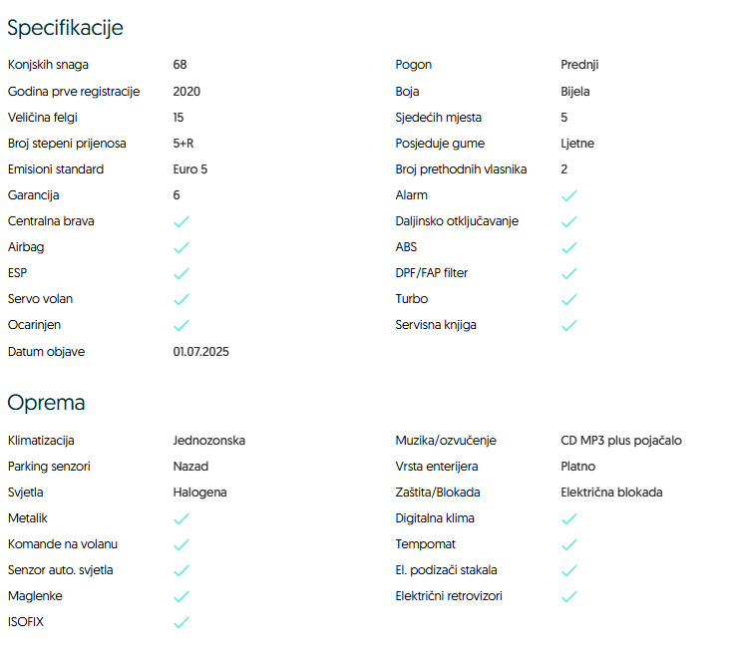
Task: Click the Maglenke checkmark icon
Action: (181, 596)
